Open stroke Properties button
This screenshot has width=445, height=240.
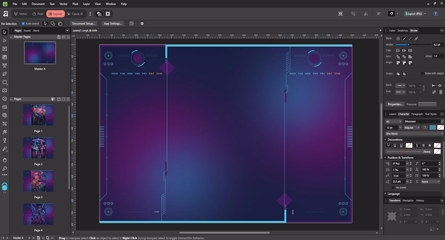coord(395,104)
